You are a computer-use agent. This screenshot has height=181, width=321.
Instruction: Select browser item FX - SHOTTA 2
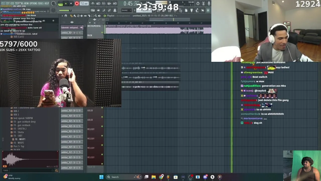click(20, 129)
